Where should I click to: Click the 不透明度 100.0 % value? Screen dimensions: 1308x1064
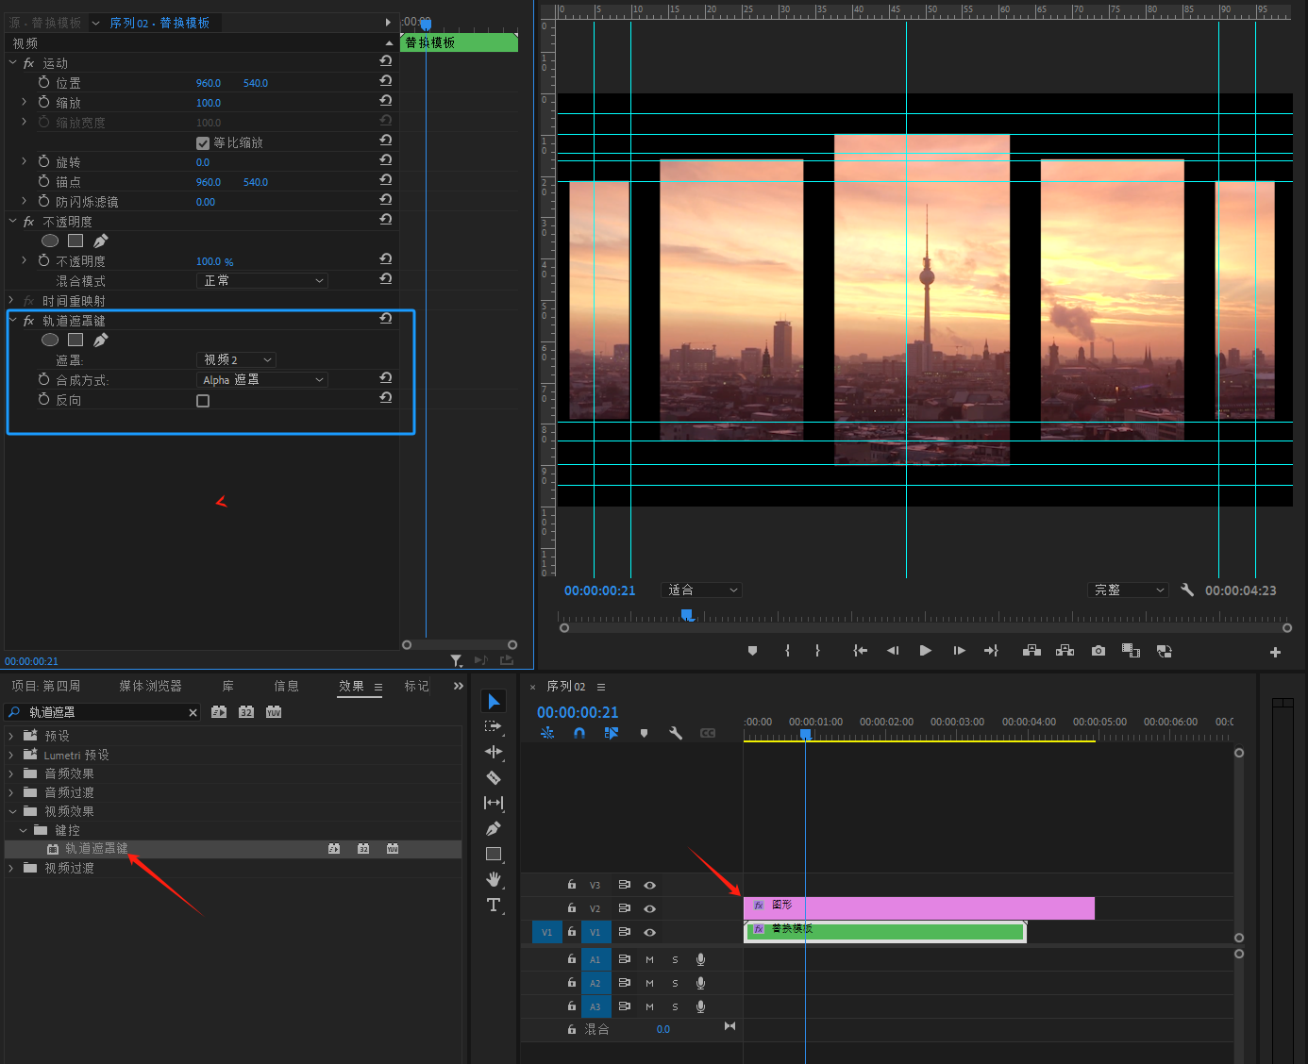214,261
